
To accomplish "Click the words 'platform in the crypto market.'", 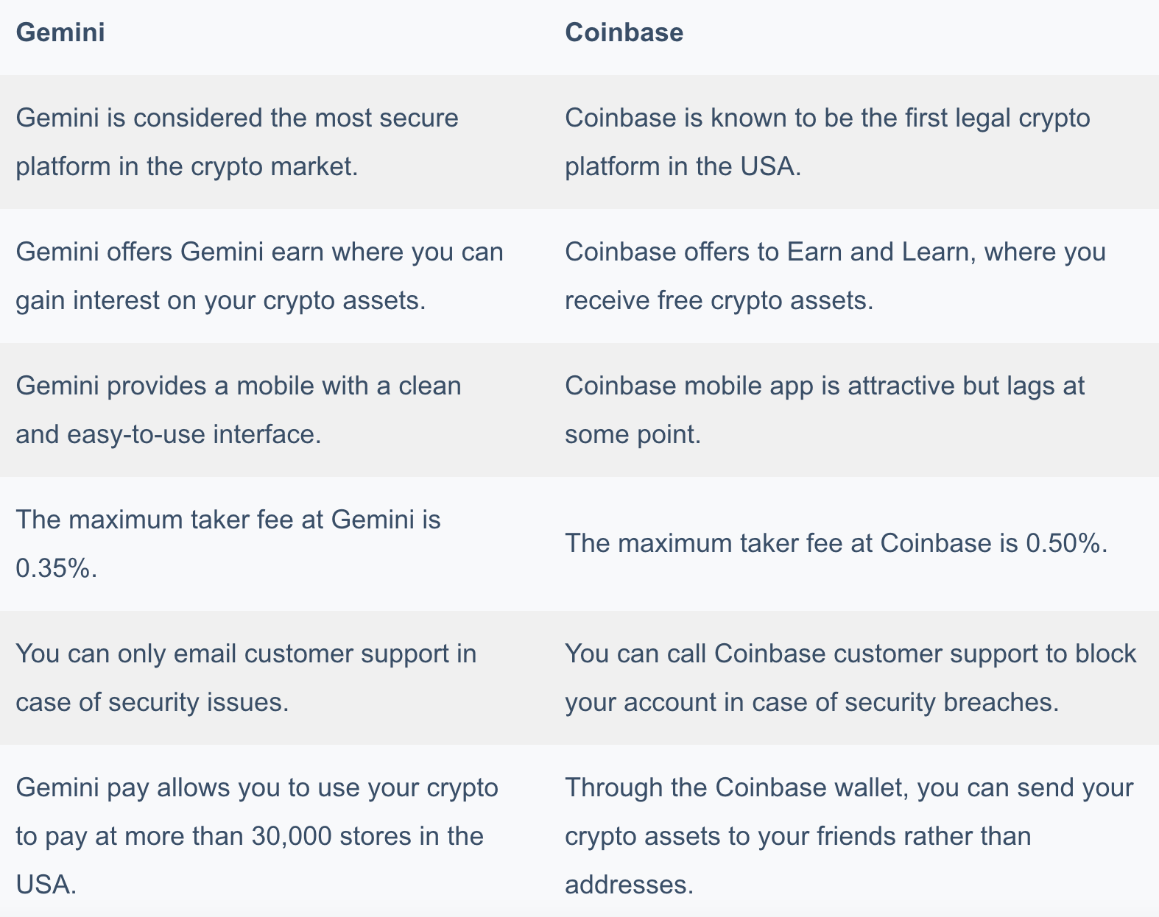I will [187, 166].
